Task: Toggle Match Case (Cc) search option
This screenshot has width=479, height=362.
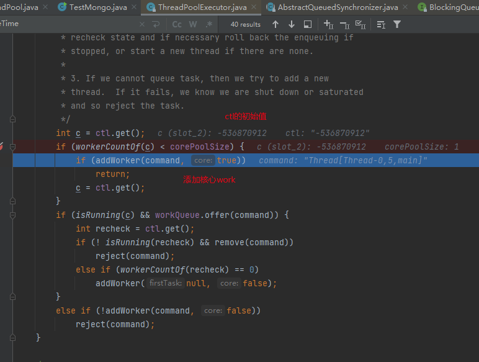Action: (x=177, y=24)
